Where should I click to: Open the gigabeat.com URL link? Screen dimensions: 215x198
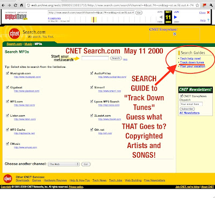26,91
